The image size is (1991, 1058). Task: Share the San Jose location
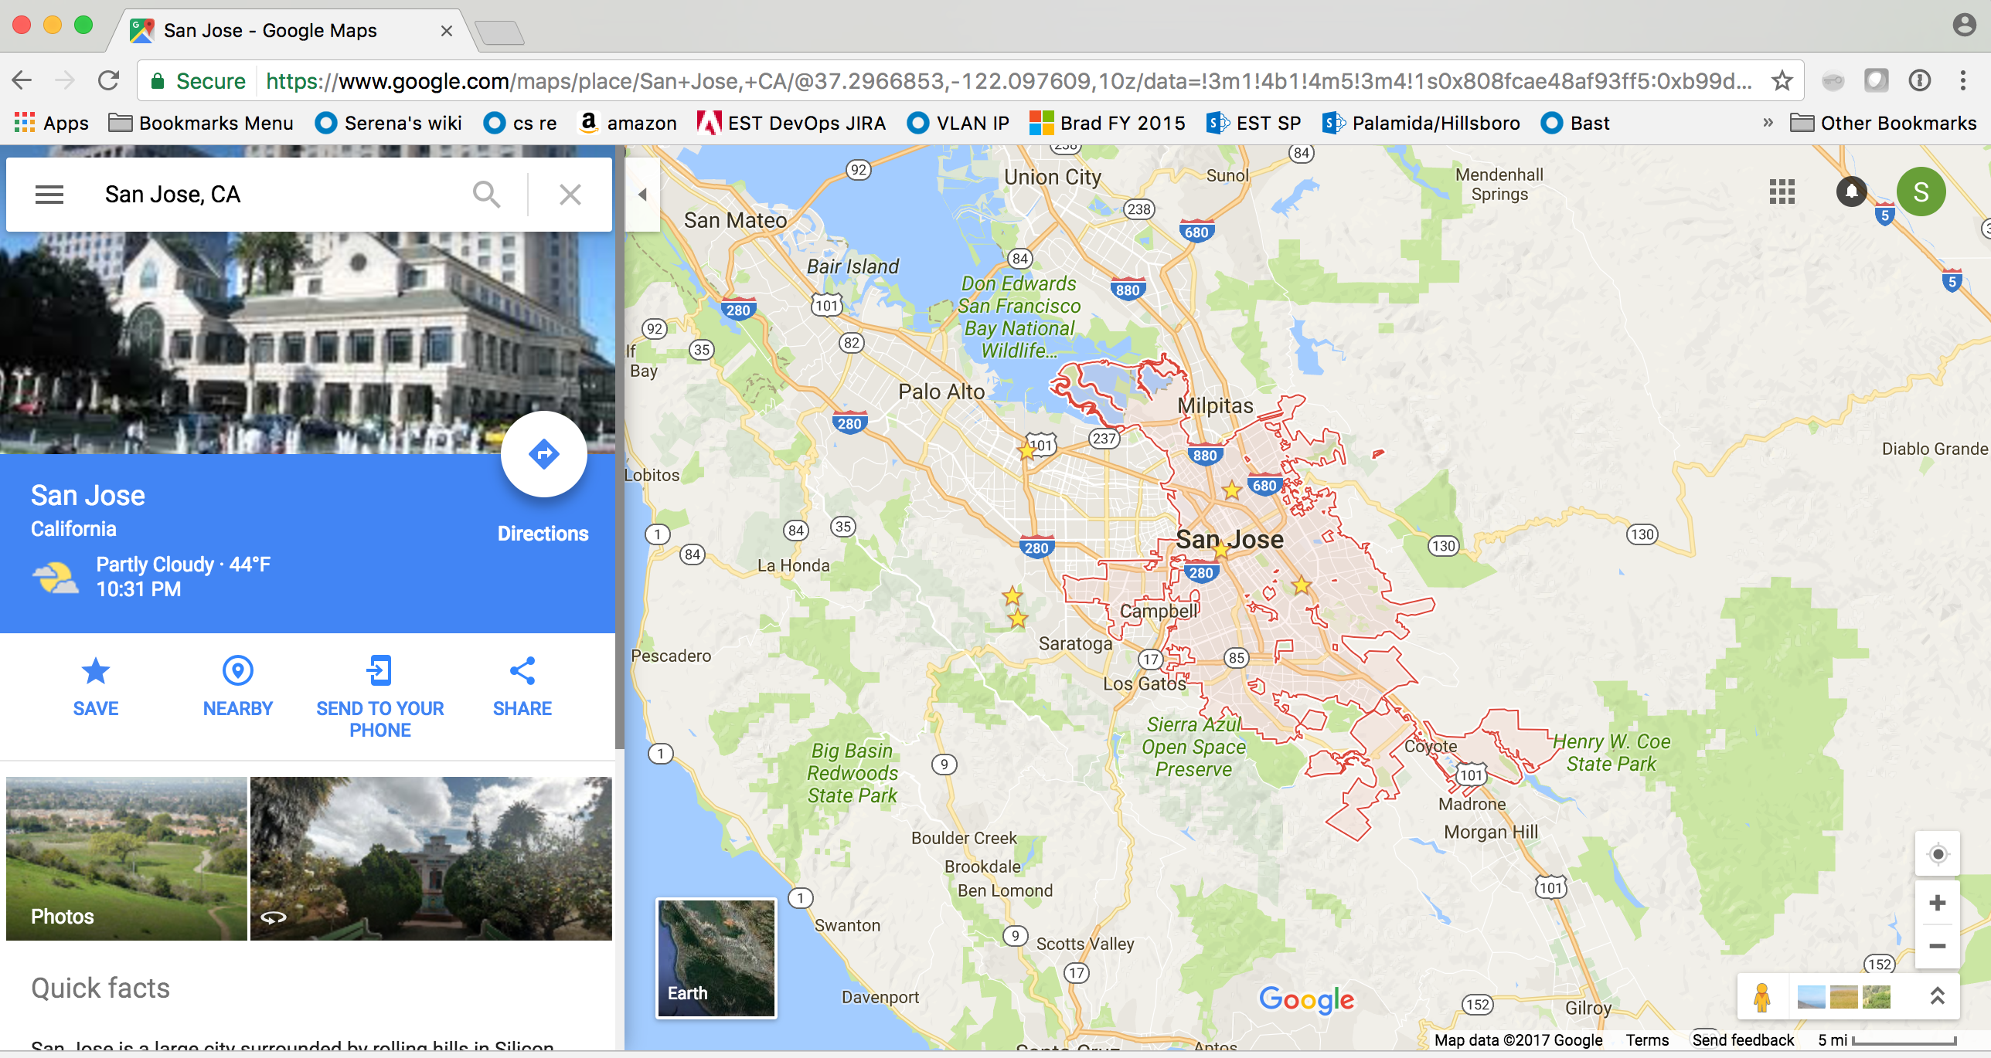pyautogui.click(x=522, y=687)
